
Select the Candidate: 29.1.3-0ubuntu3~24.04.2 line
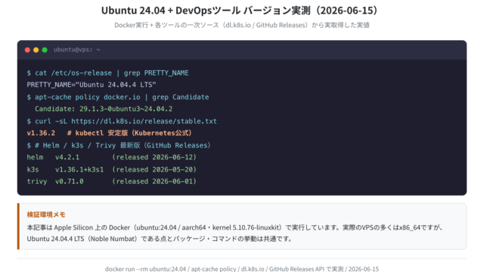[x=104, y=109]
